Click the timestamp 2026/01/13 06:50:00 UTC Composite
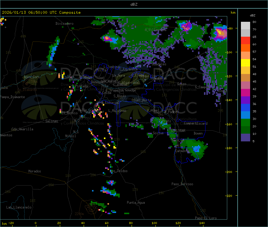Screen dimensions: 268x227 tap(41, 13)
